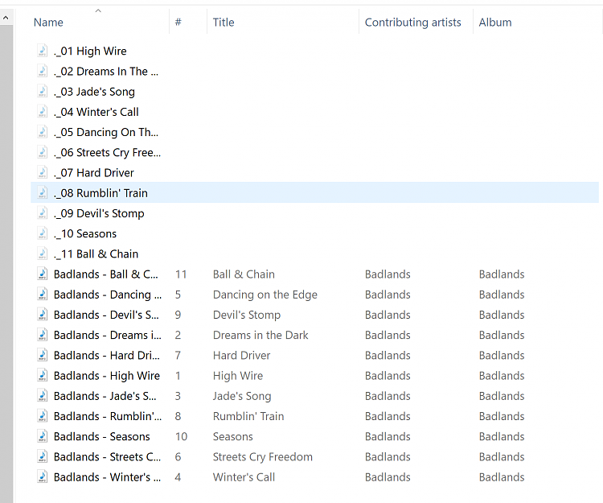Select file name Badlands - Rumblin'...

pyautogui.click(x=108, y=416)
